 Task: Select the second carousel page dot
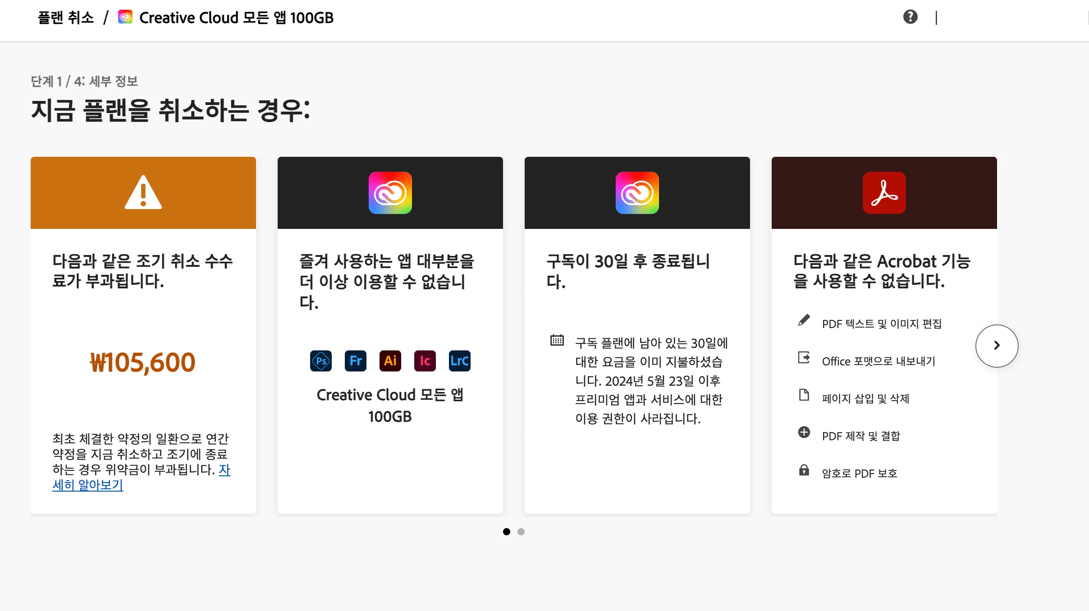click(x=521, y=532)
